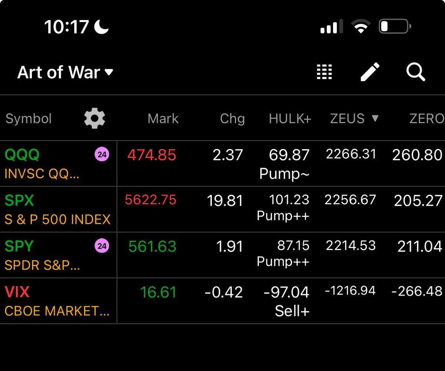The image size is (445, 371).
Task: Tap the Pump++ label in SPX row
Action: [283, 216]
